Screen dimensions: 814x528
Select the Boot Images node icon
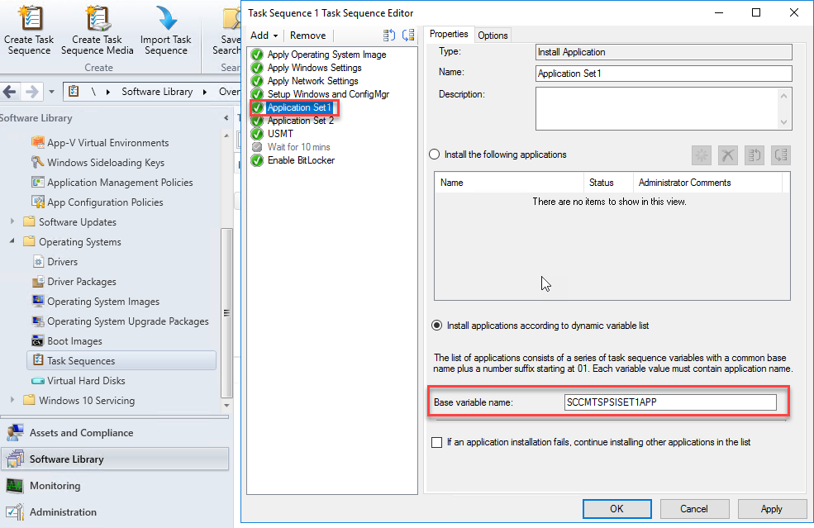pyautogui.click(x=38, y=341)
